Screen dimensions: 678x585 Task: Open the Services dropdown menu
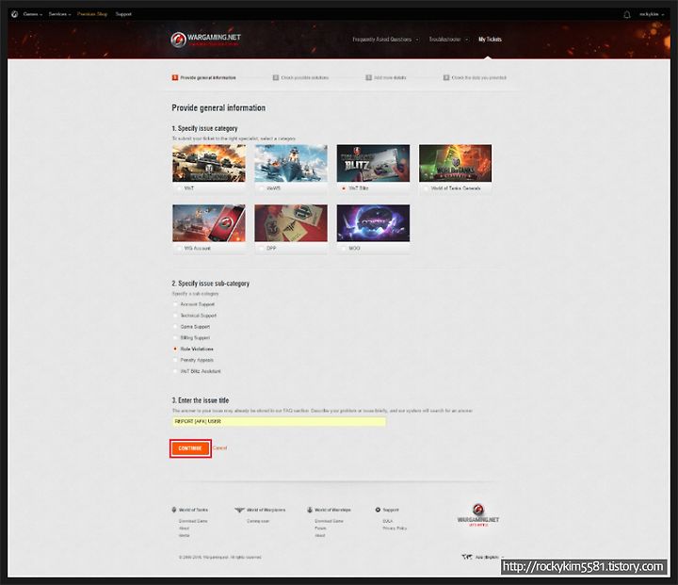pos(59,14)
